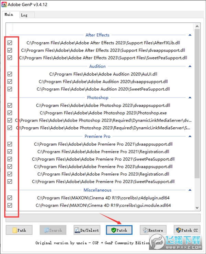Select Premiere Pro 2021 SweetPeaSupport.dll path
Viewport: 206px width, 254px height.
point(103,159)
